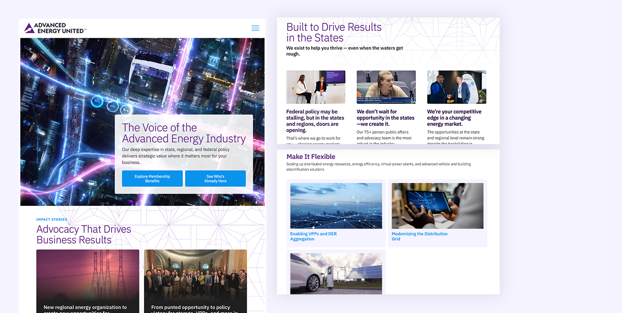Click the Built to Drive Results heading

334,31
